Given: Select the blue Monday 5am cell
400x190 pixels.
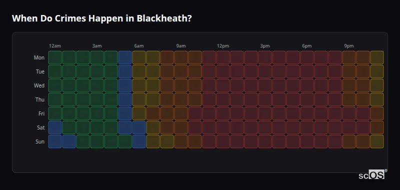Looking at the screenshot, I should [x=125, y=57].
